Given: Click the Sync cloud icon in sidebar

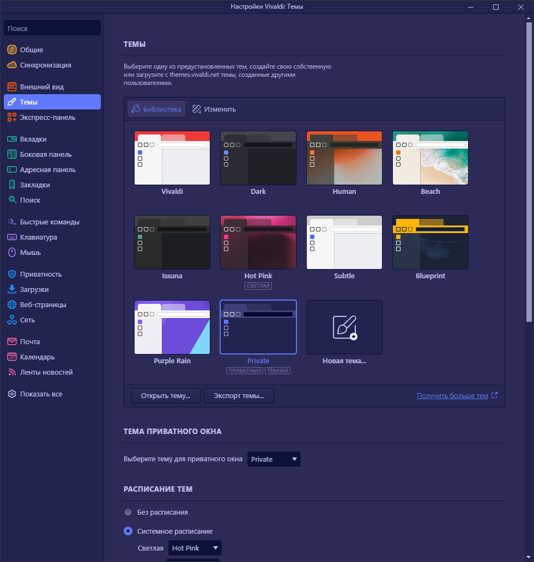Looking at the screenshot, I should click(x=12, y=65).
